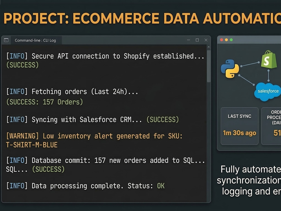
Task: Maximize the CLI Log window
Action: click(x=197, y=40)
